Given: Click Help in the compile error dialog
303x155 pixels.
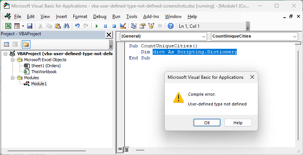Looking at the screenshot, I should [x=238, y=123].
